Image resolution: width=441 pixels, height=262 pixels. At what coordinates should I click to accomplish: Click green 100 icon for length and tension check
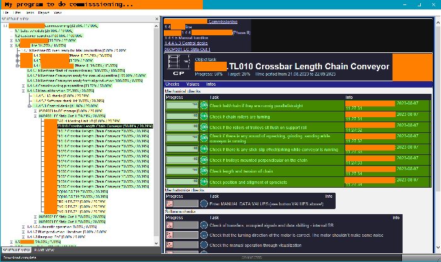click(203, 171)
